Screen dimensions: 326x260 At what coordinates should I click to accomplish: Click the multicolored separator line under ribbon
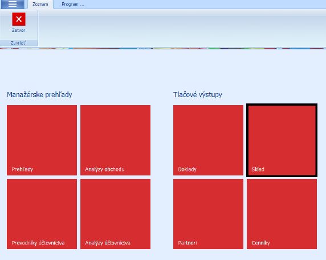pos(163,48)
